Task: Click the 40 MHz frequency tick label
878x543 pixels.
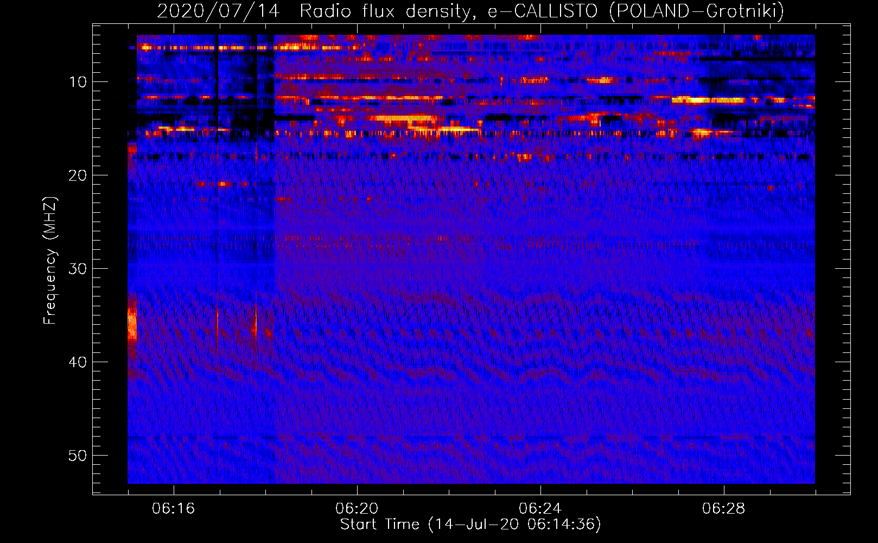Action: pyautogui.click(x=78, y=362)
